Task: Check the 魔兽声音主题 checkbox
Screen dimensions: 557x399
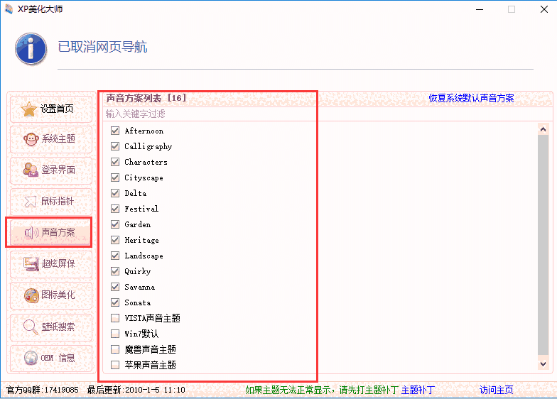Action: pyautogui.click(x=115, y=349)
